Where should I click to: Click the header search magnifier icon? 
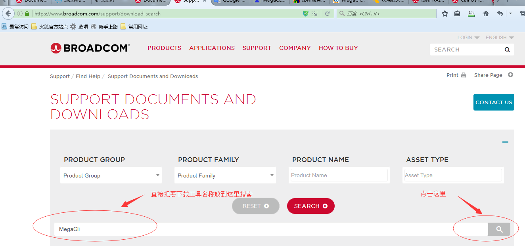507,50
